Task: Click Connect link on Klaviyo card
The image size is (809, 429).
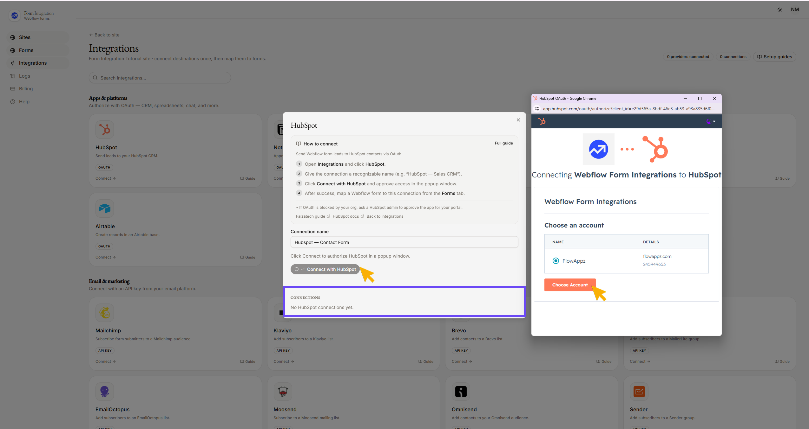Action: [x=284, y=362]
